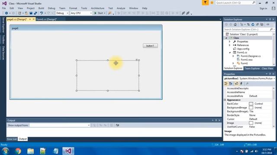The width and height of the screenshot is (277, 155).
Task: Open the Format menu
Action: click(73, 8)
